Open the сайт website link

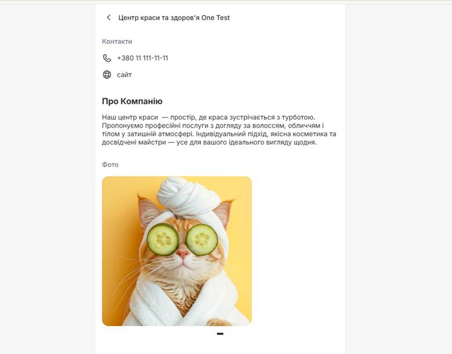124,75
